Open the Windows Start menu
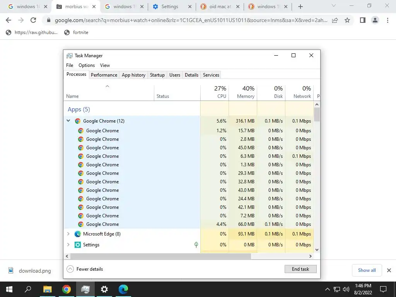The image size is (396, 297). pyautogui.click(x=9, y=289)
